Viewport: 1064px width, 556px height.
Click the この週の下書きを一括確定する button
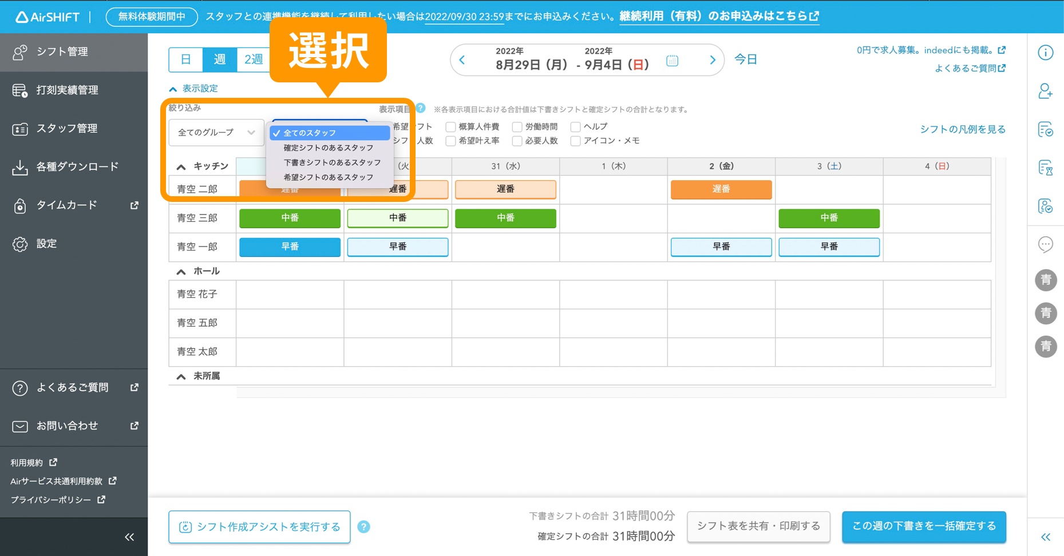click(x=923, y=526)
